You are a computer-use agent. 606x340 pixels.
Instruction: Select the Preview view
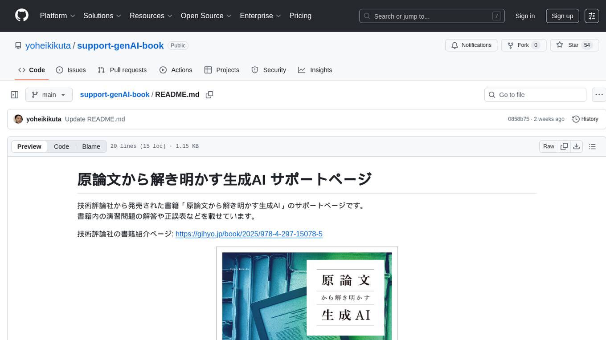(x=29, y=146)
